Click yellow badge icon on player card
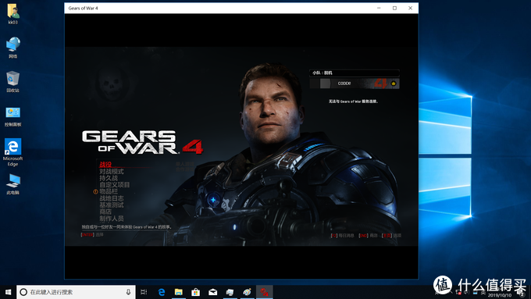Screen dimensions: 531x299 394,84
